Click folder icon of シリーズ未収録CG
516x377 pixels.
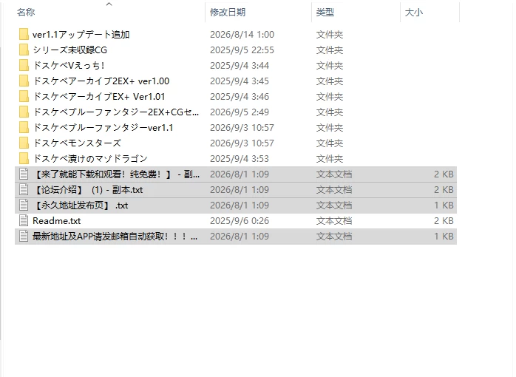click(24, 50)
